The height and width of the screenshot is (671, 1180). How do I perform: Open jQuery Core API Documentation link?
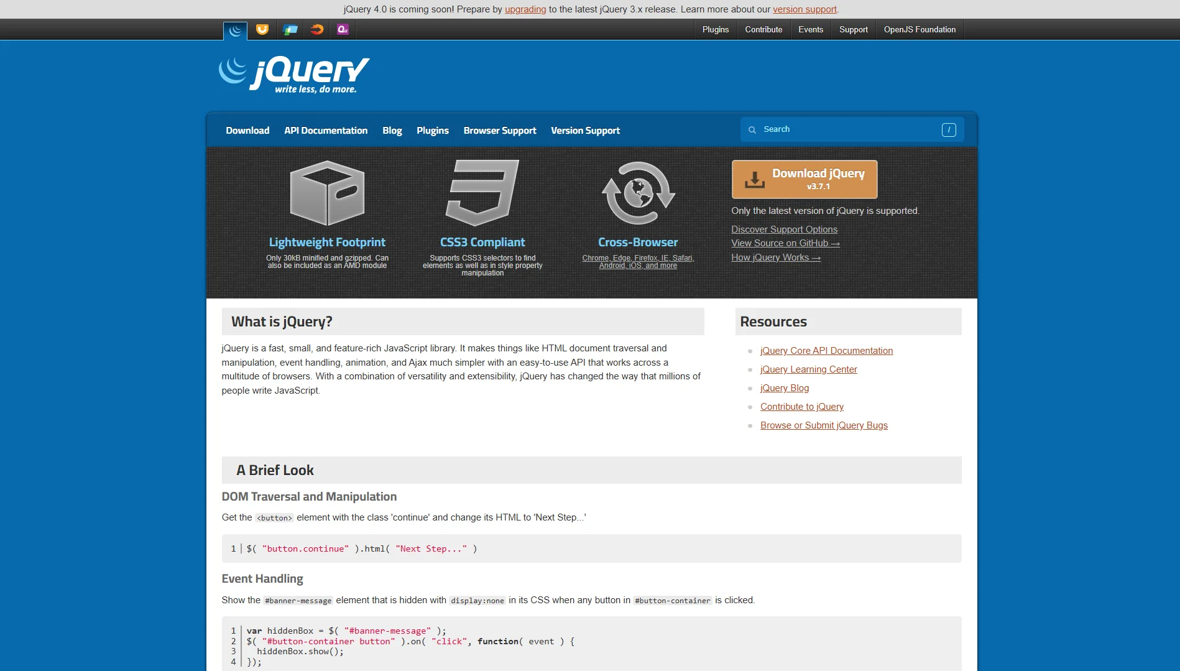point(826,351)
